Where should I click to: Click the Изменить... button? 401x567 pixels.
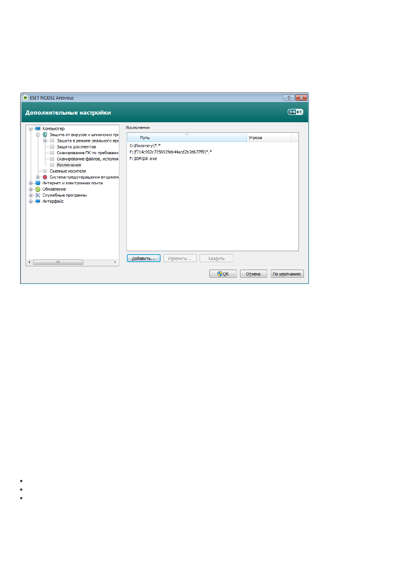tap(180, 258)
